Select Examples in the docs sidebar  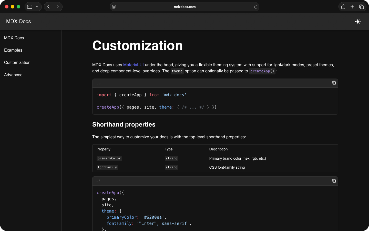click(x=13, y=50)
